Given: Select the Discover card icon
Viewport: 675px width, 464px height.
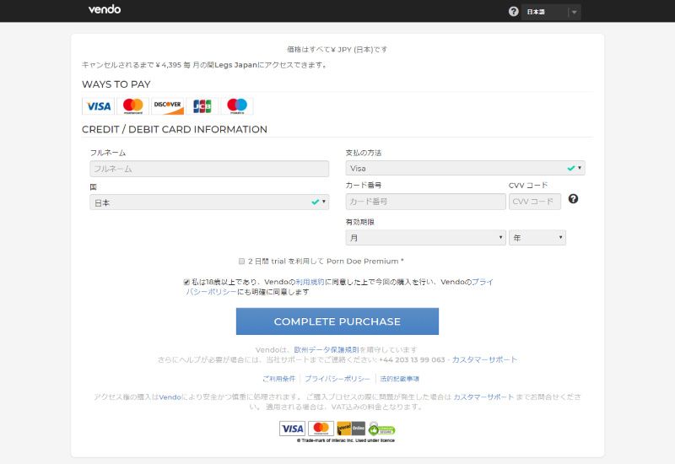Looking at the screenshot, I should pos(167,106).
